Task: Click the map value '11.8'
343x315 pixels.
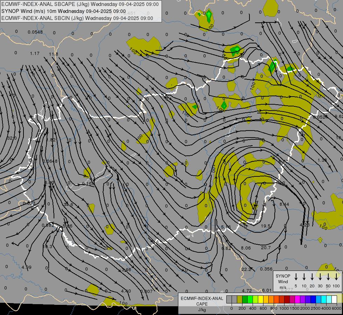Action: coord(54,54)
